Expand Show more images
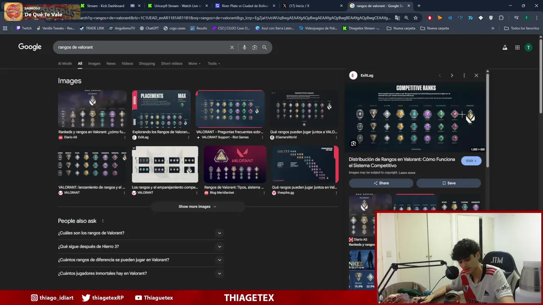Viewport: 543px width, 305px height. tap(198, 207)
